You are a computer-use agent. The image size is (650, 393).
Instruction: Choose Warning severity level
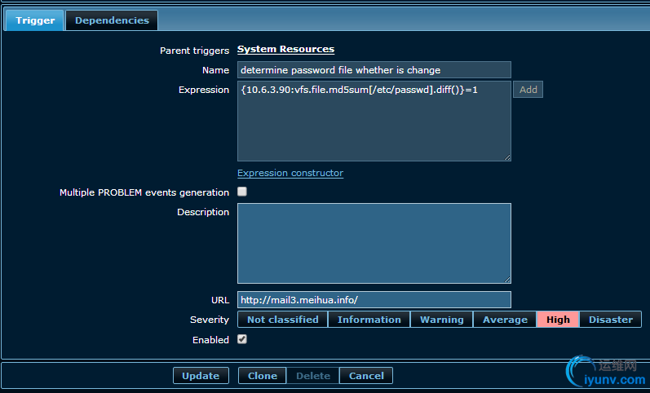point(441,320)
